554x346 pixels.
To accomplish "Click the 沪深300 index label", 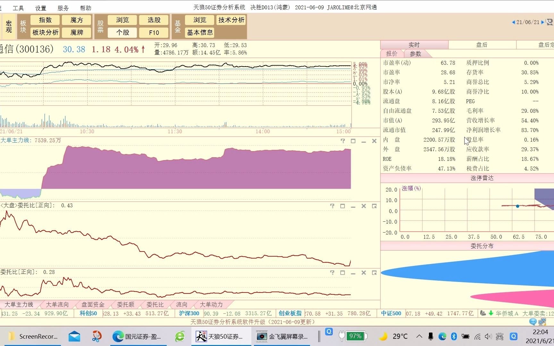I will 189,313.
